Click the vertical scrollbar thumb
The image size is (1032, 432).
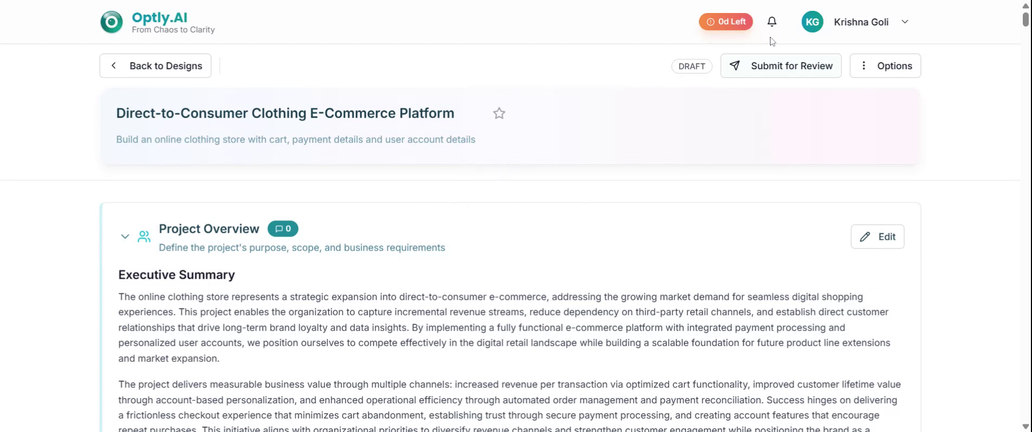click(1026, 19)
